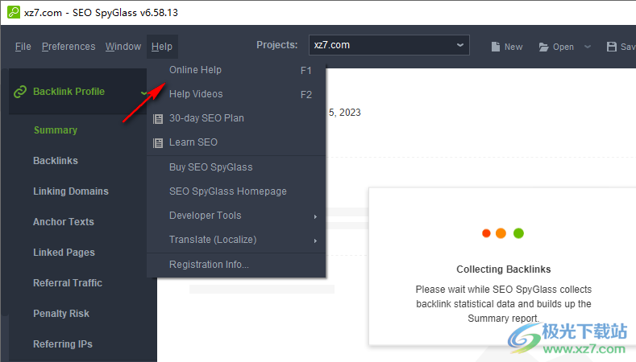Click Translate (Localize) submenu arrow
The width and height of the screenshot is (636, 362).
pyautogui.click(x=315, y=241)
